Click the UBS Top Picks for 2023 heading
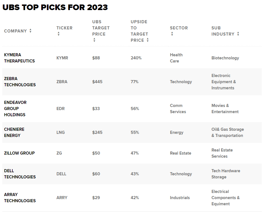 click(x=55, y=7)
